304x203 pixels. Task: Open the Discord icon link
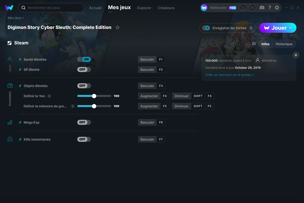[262, 8]
